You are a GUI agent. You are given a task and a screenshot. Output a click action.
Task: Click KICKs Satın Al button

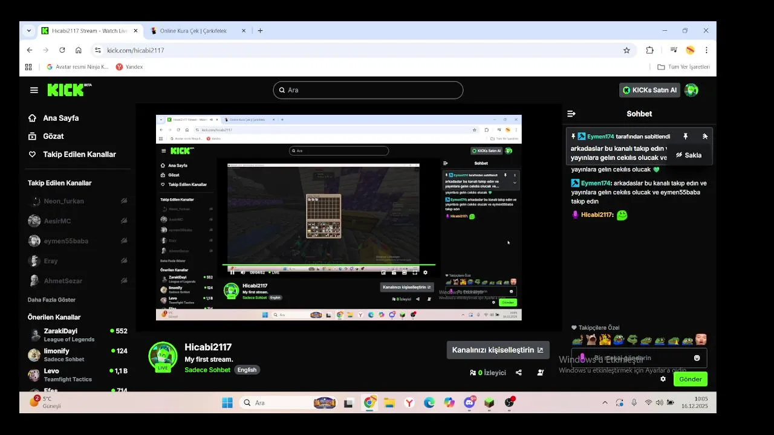pos(650,90)
